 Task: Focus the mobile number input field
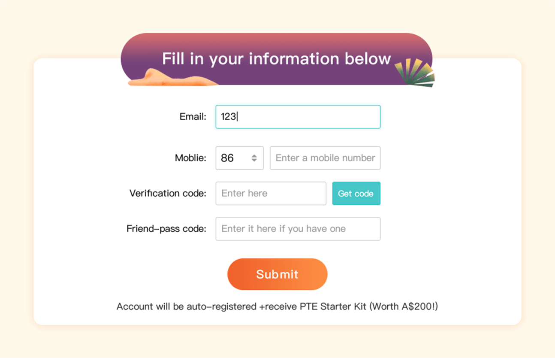click(x=325, y=158)
